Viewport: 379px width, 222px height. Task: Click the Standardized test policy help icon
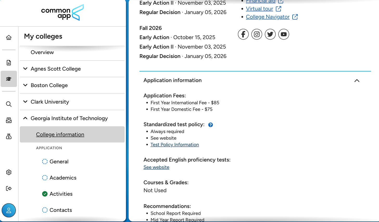tap(211, 125)
